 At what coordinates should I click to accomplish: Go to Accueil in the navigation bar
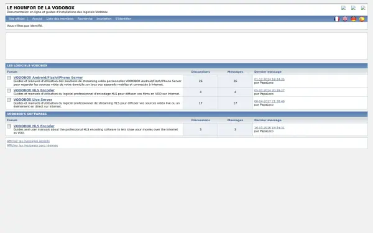pos(37,19)
